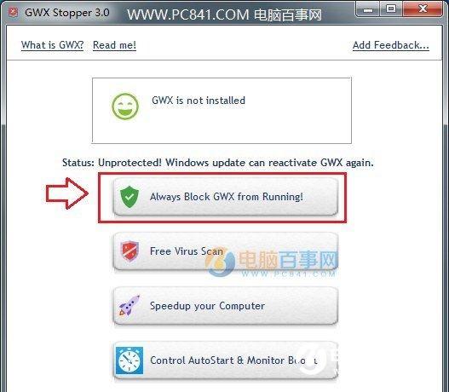Click the GWX Stopper app icon in title bar
Screen dimensions: 449x392
[x=13, y=12]
